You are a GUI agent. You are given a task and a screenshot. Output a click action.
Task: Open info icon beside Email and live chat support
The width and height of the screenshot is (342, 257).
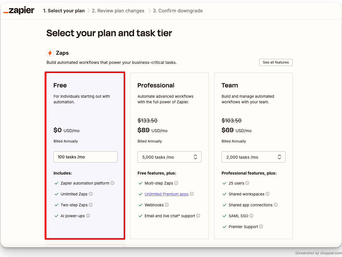point(198,216)
